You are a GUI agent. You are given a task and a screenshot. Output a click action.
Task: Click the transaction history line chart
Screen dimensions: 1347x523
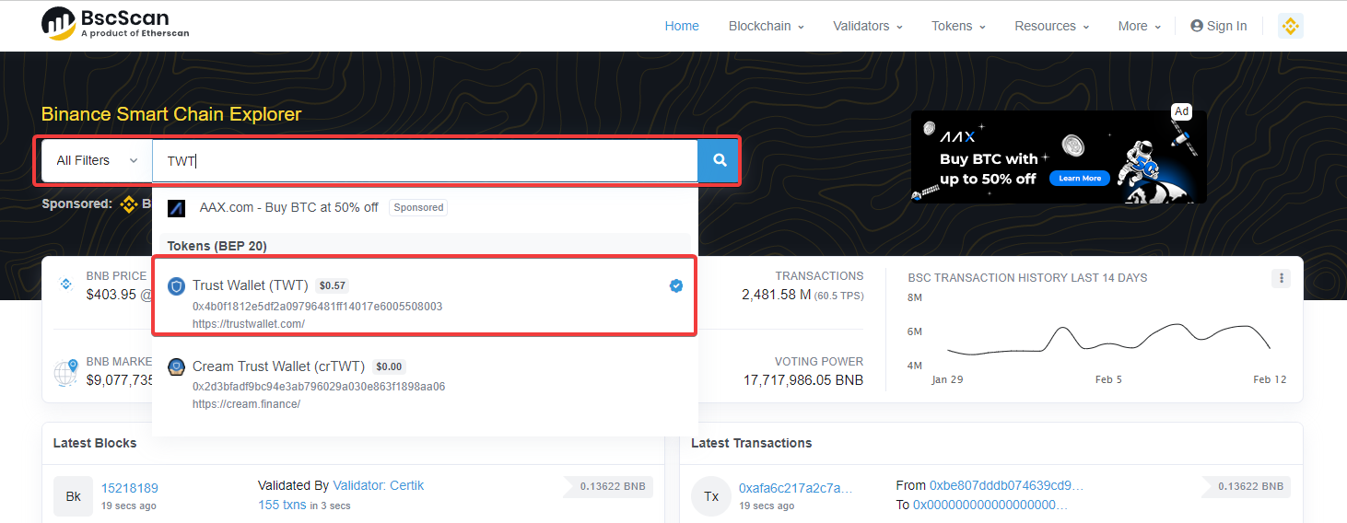coord(1109,339)
